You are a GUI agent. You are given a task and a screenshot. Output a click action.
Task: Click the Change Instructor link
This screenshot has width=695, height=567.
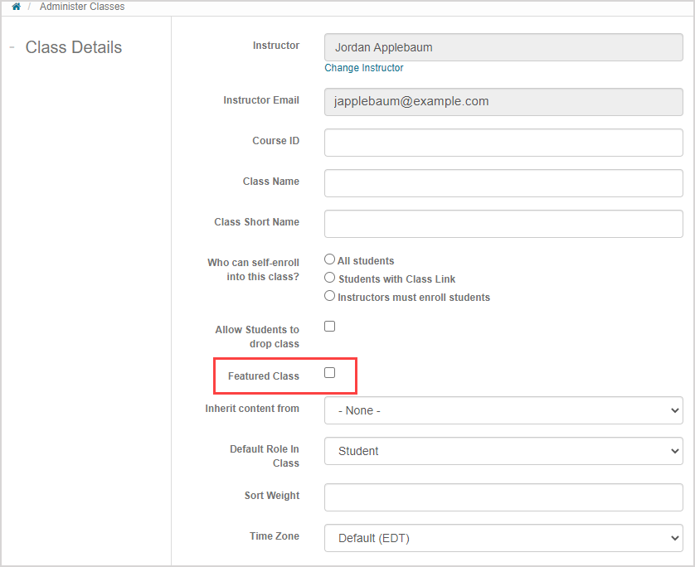pos(364,68)
